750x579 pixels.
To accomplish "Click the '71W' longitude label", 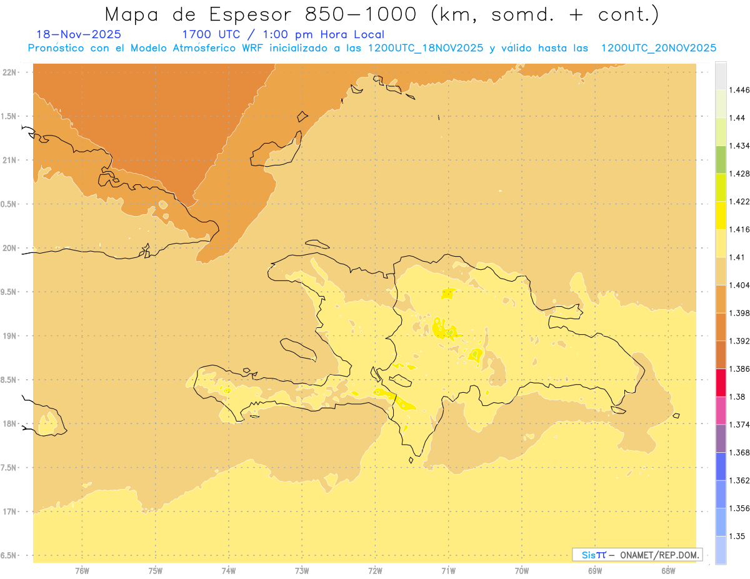I will pos(448,571).
